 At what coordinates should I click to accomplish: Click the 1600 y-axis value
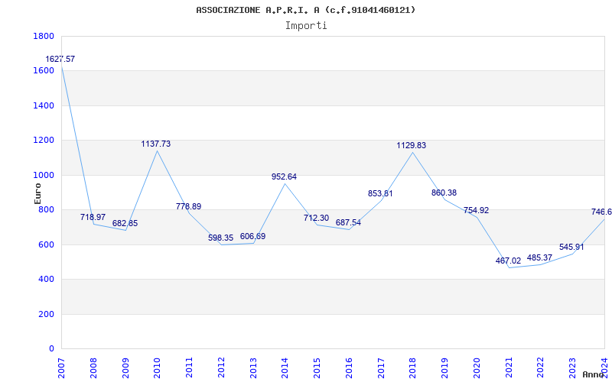pos(44,71)
